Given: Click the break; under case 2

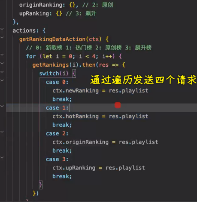Looking at the screenshot, I should coord(62,151).
